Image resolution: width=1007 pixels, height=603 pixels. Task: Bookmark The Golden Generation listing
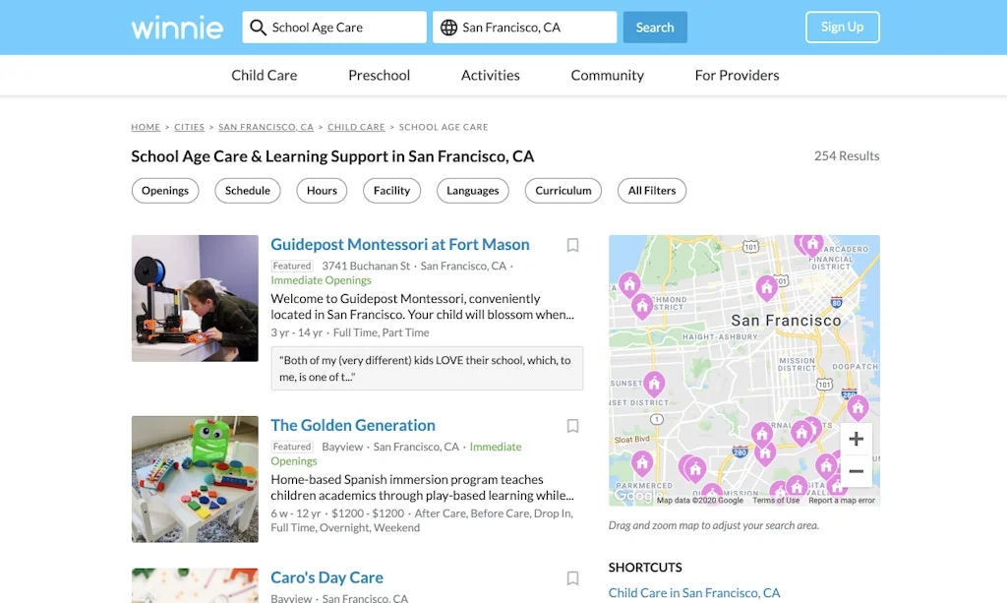tap(572, 426)
